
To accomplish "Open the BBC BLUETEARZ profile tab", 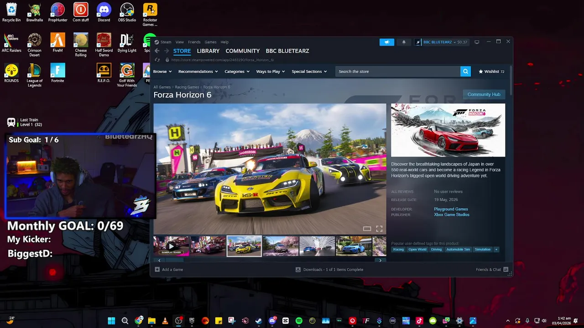I will tap(287, 51).
